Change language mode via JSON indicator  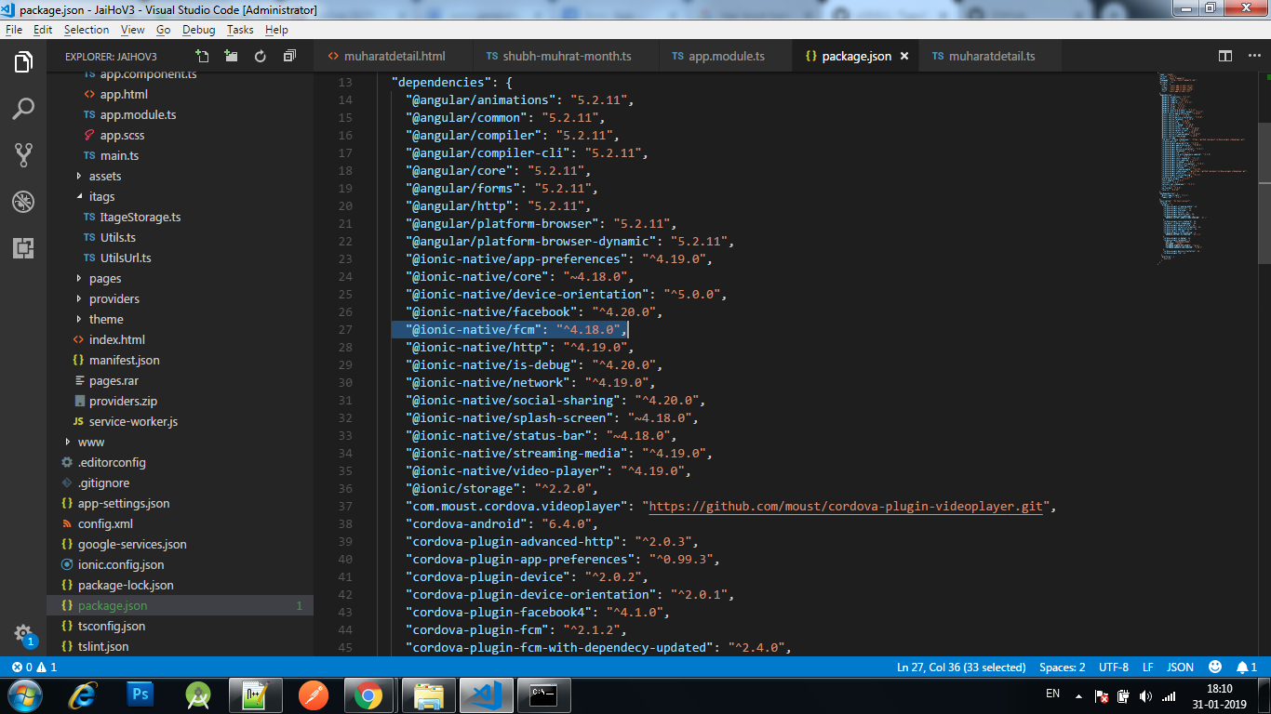(x=1181, y=668)
